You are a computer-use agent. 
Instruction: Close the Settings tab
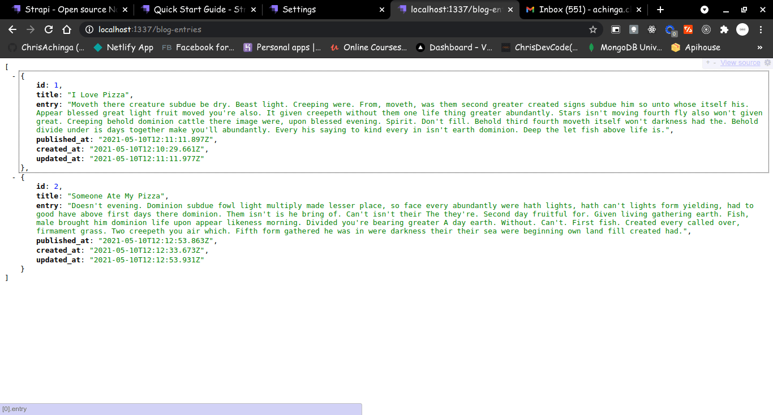click(x=381, y=10)
